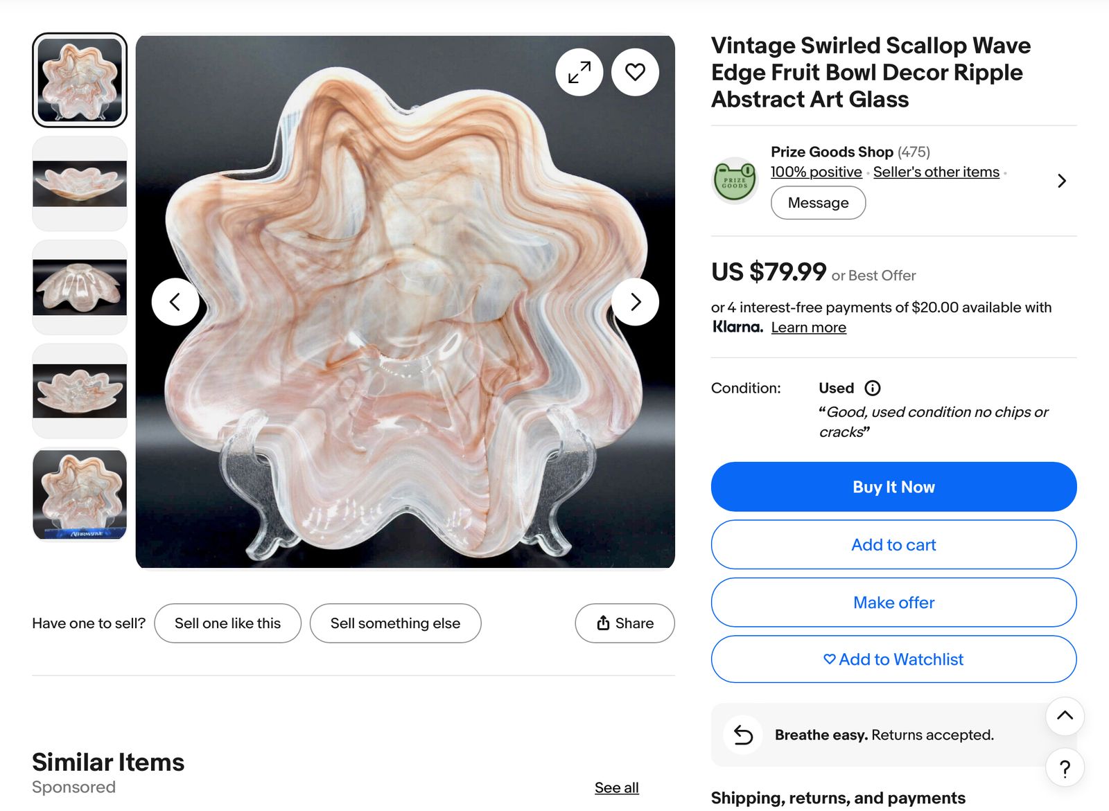The width and height of the screenshot is (1109, 811).
Task: Open the condition info icon next to Used
Action: pyautogui.click(x=873, y=388)
